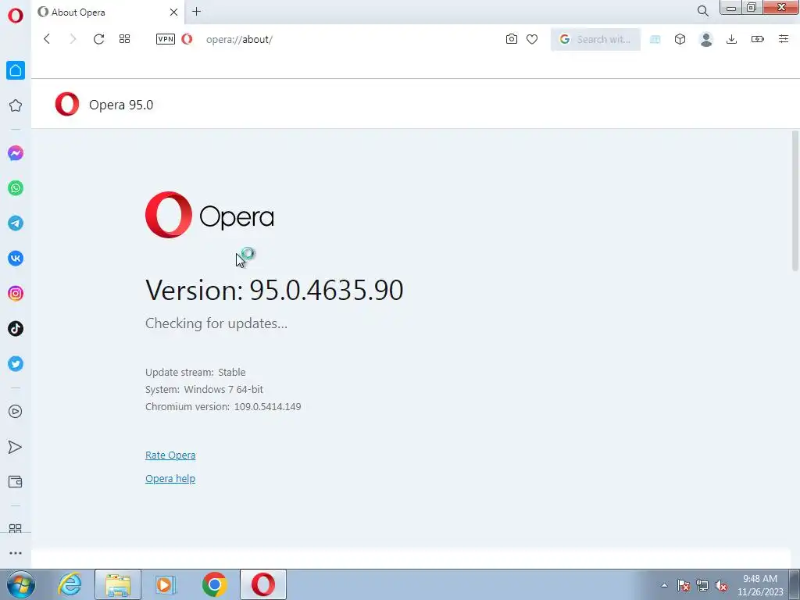Open the taskbar clock 9:48 AM
800x600 pixels.
(760, 585)
